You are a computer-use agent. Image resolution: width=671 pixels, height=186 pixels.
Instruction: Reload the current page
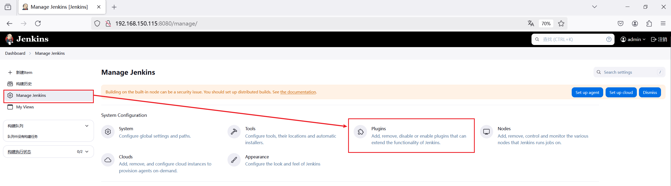coord(38,23)
